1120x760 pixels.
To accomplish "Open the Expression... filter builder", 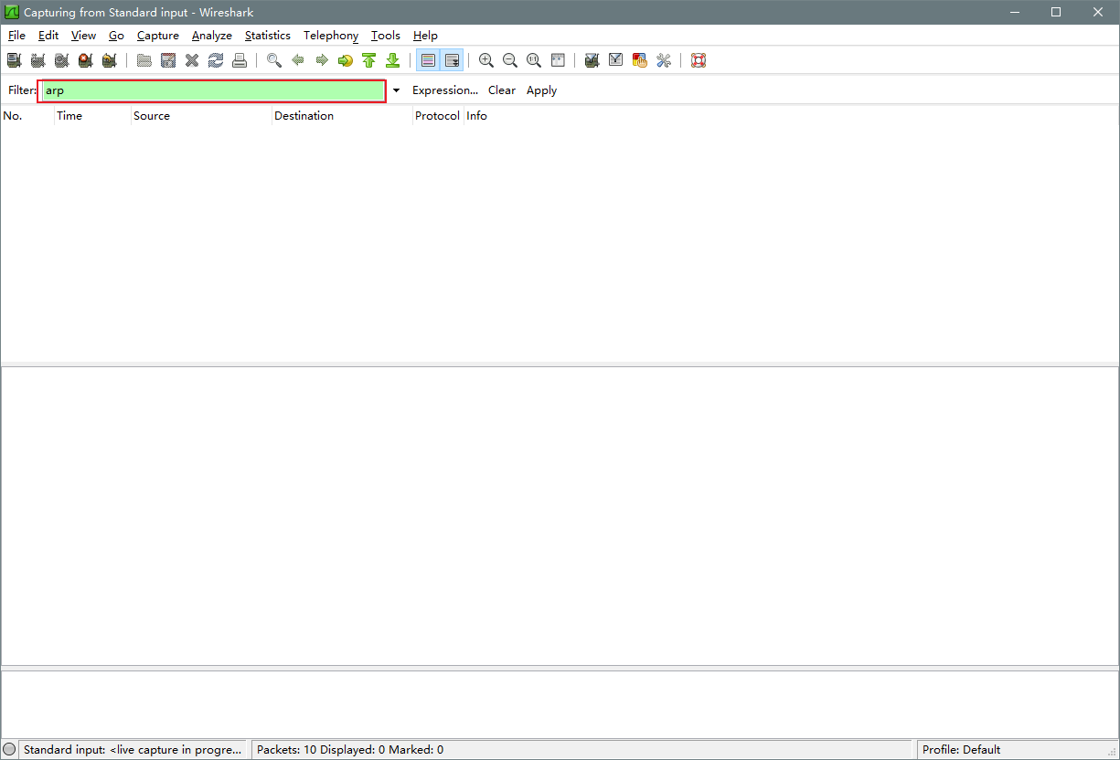I will 444,90.
